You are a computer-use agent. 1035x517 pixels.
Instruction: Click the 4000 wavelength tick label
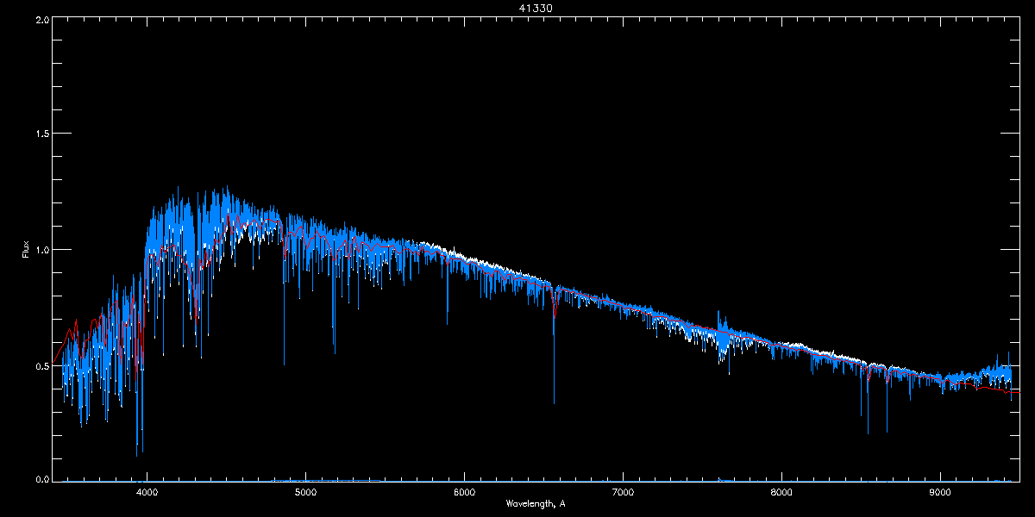coord(147,493)
